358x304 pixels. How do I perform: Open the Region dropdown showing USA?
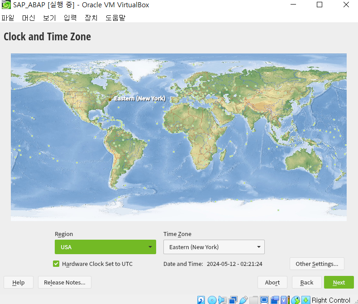(x=105, y=247)
